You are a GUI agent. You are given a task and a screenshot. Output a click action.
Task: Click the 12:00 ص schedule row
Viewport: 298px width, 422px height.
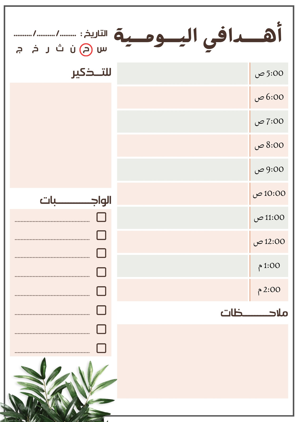[202, 242]
